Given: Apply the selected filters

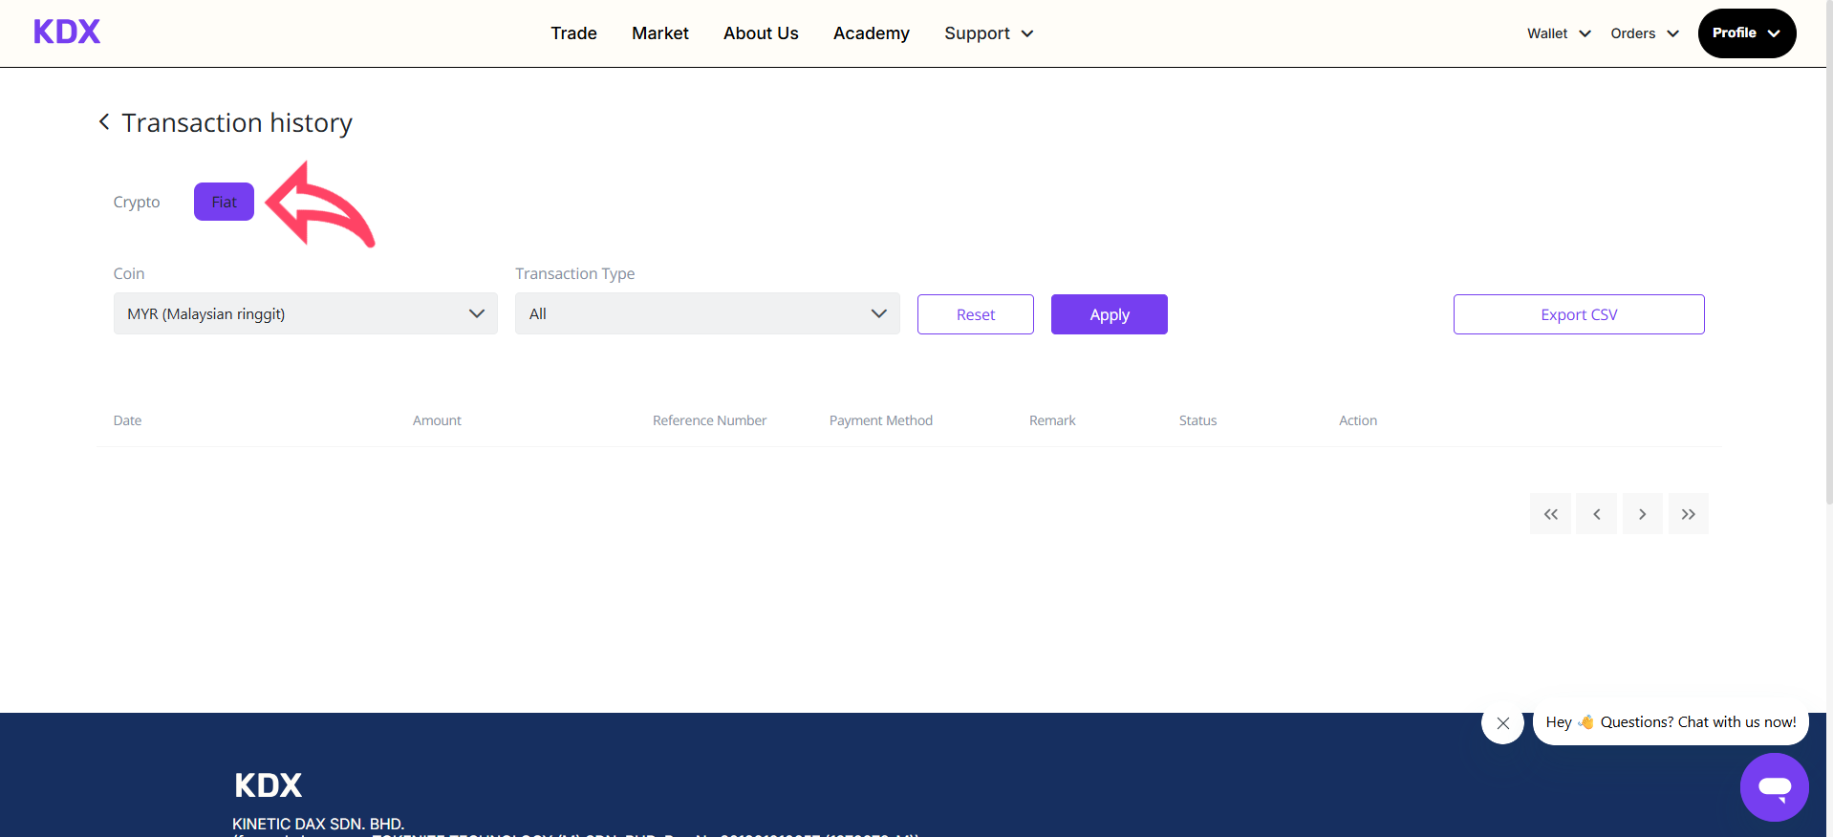Looking at the screenshot, I should tap(1110, 314).
